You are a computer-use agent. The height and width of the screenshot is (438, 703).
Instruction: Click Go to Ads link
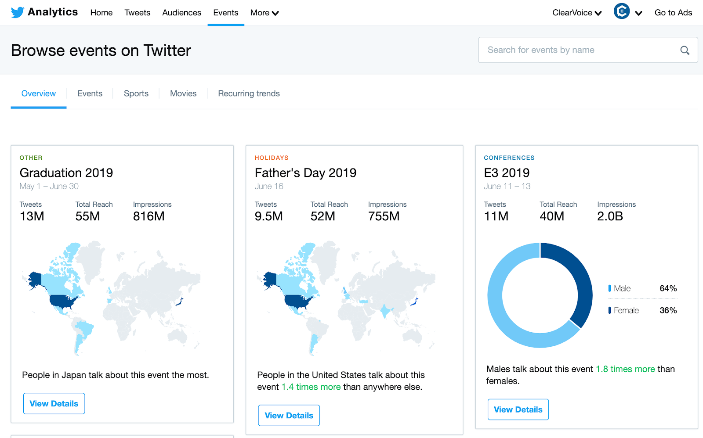673,13
